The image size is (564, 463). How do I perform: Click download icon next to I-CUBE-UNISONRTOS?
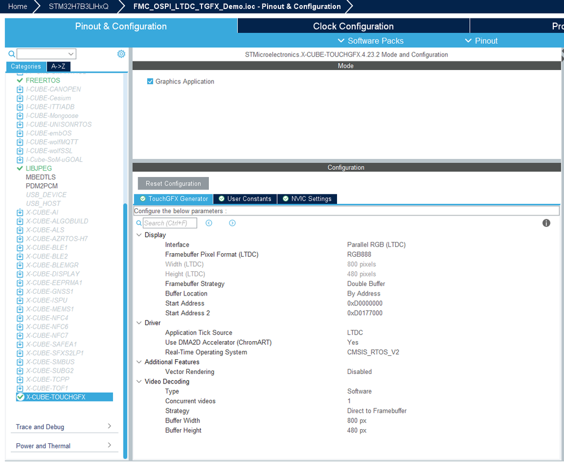click(20, 124)
